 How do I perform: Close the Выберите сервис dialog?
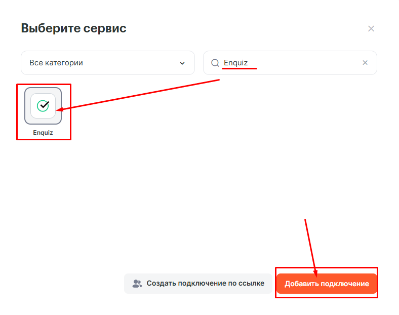point(371,29)
